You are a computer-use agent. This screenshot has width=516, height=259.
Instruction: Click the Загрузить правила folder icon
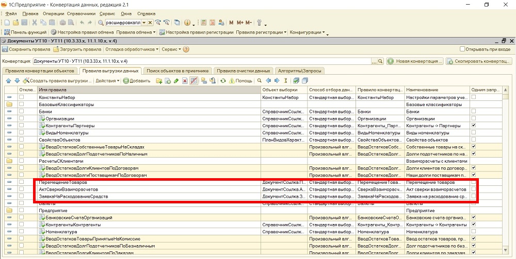(x=56, y=49)
